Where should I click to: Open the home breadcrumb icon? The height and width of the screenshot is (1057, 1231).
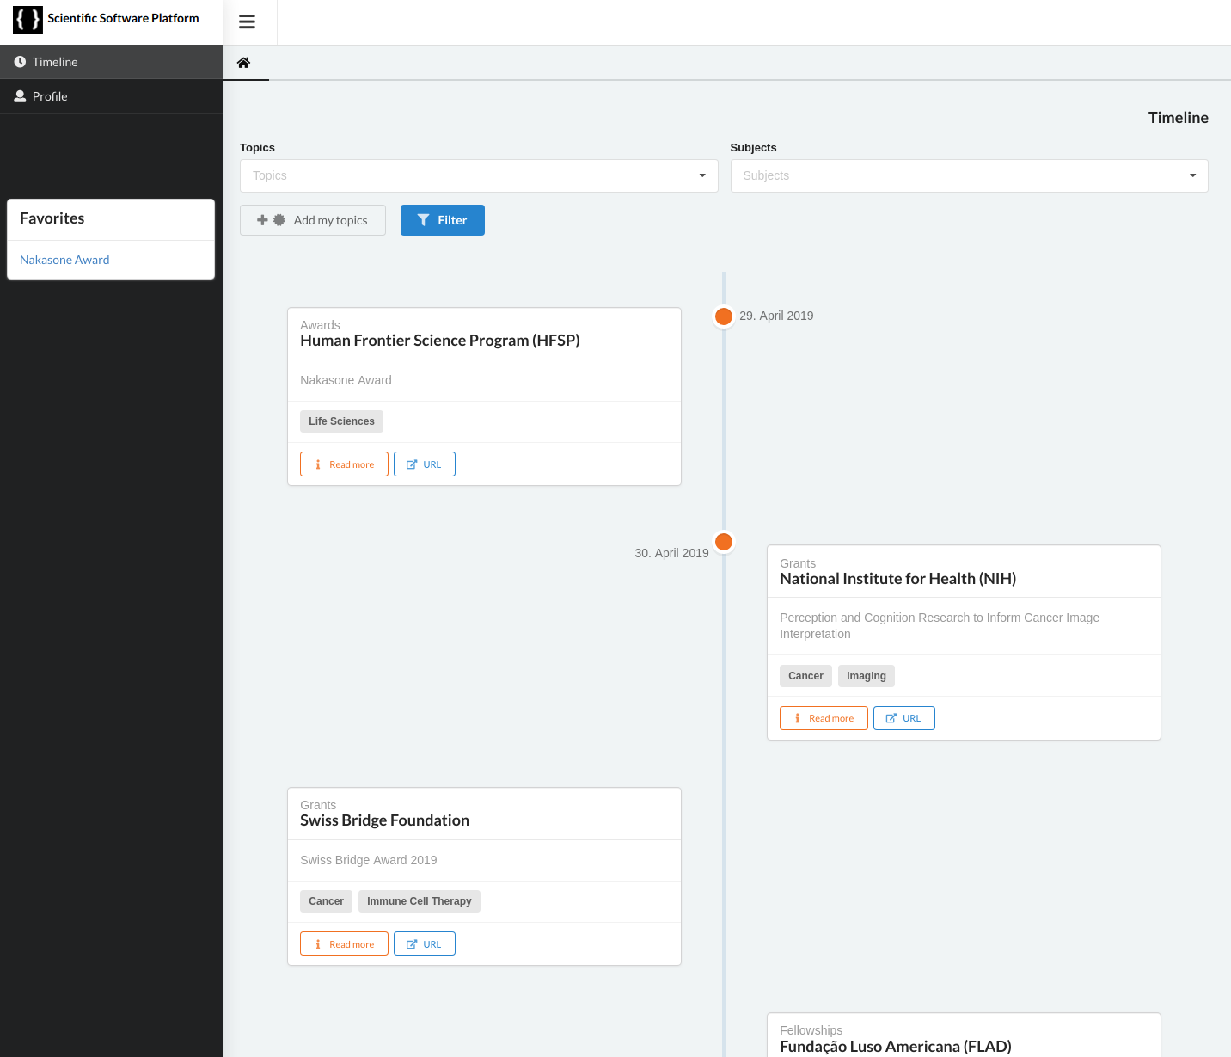tap(244, 63)
